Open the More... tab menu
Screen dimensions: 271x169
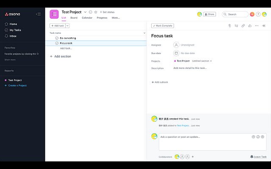point(116,18)
